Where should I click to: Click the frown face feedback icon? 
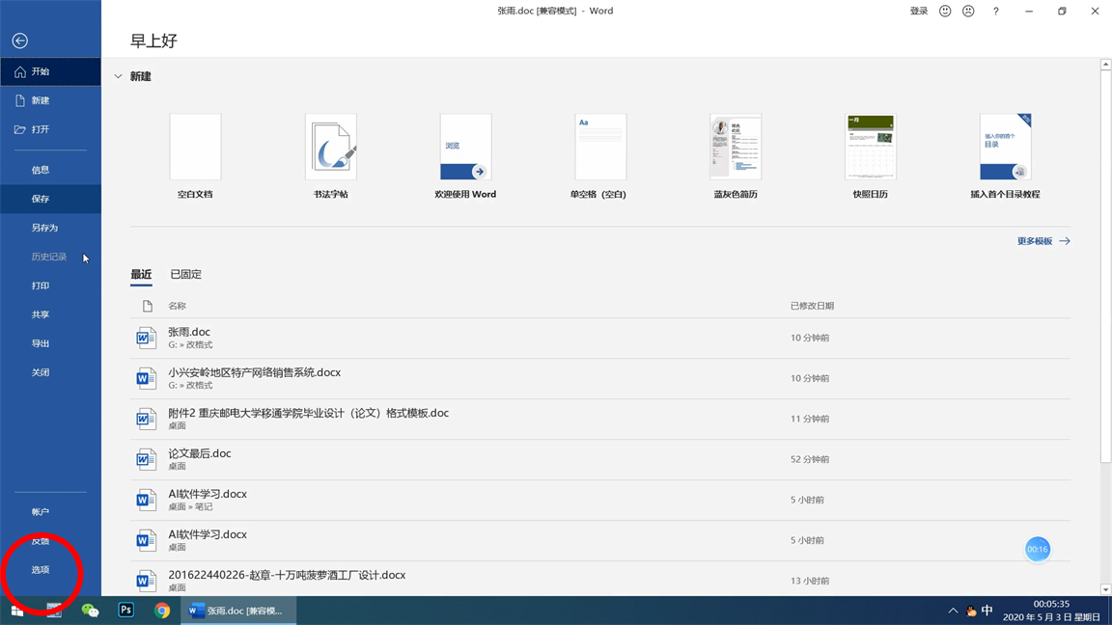click(x=968, y=12)
